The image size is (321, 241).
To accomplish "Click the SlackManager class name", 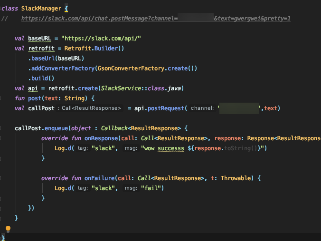I will 41,9.
